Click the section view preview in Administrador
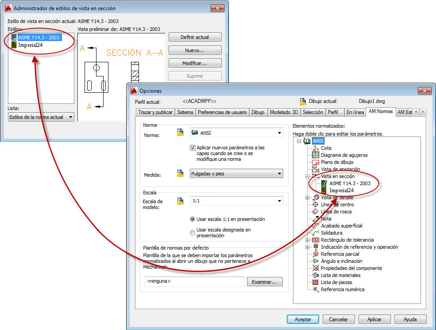 121,77
